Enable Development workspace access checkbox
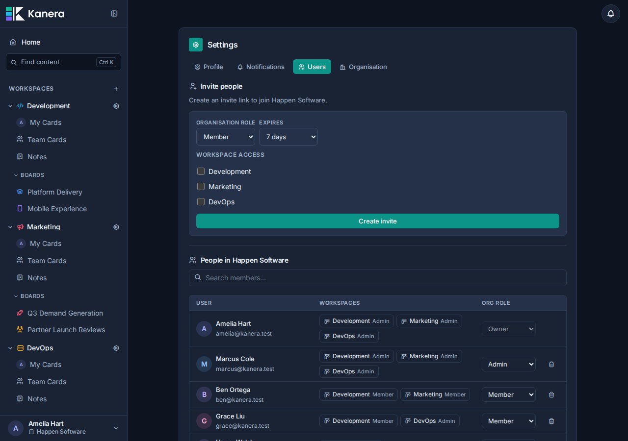This screenshot has width=628, height=441. pos(201,171)
